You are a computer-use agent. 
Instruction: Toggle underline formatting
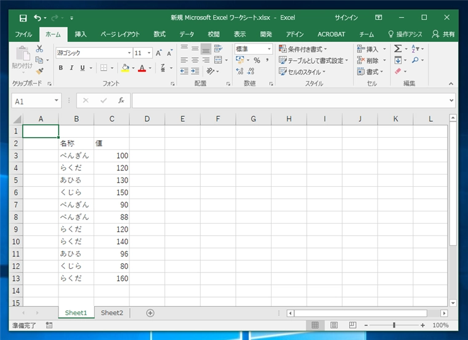point(83,68)
